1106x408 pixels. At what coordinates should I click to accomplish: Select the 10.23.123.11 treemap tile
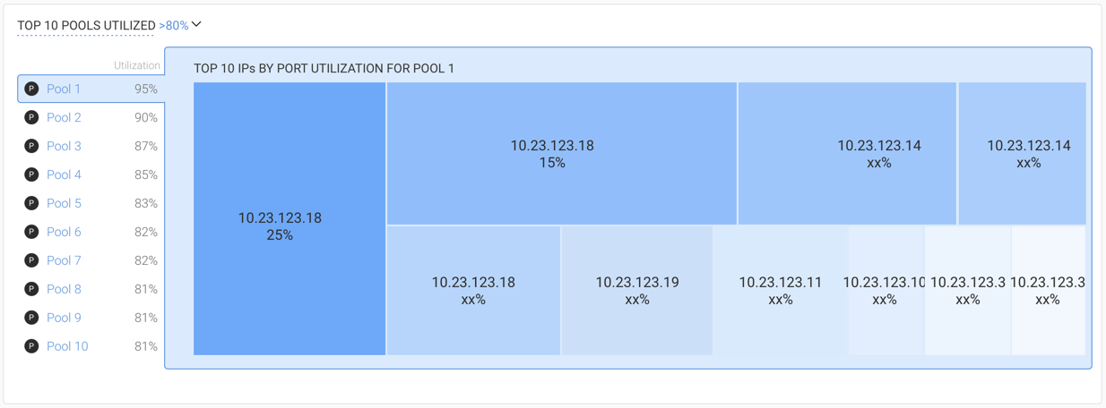(781, 291)
